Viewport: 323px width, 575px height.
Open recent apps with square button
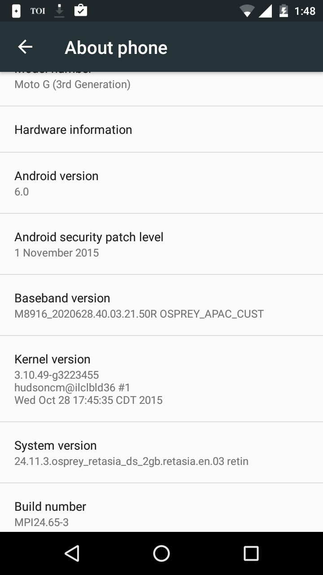251,553
